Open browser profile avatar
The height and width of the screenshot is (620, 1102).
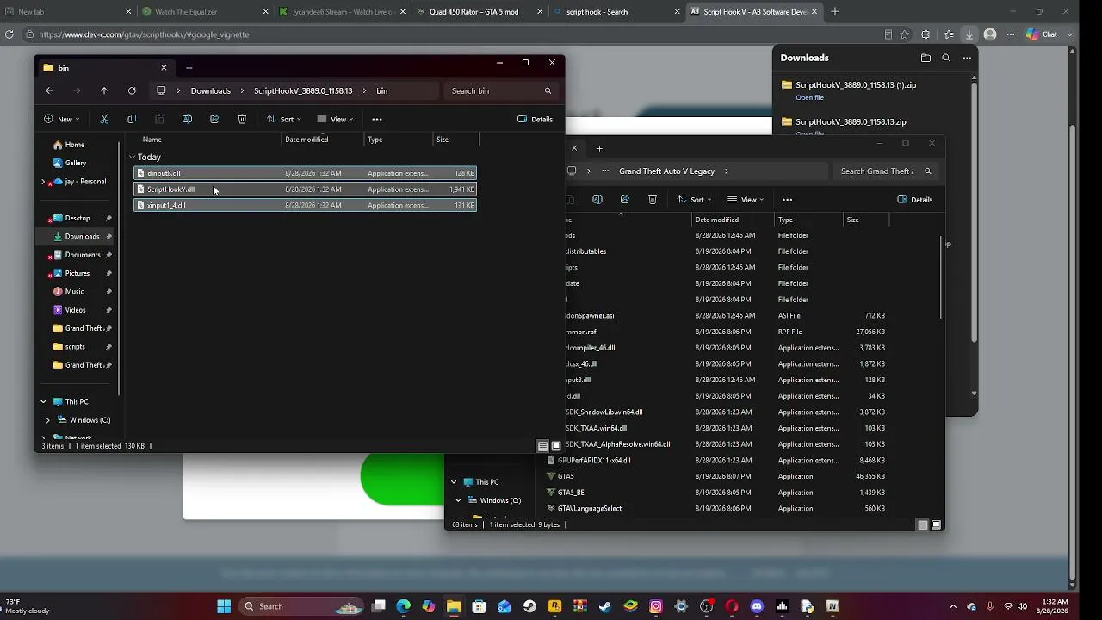tap(990, 34)
